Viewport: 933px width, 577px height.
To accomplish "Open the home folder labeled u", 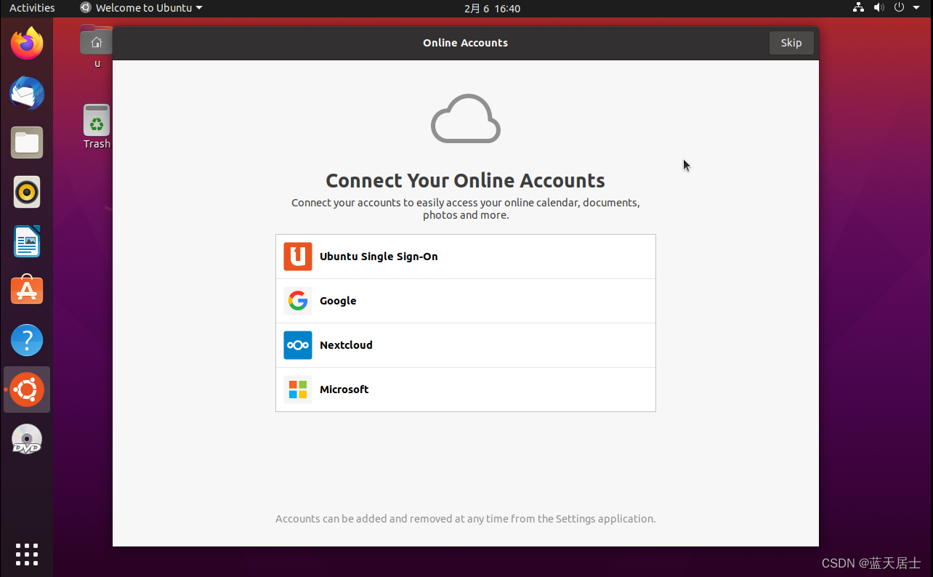I will point(96,44).
